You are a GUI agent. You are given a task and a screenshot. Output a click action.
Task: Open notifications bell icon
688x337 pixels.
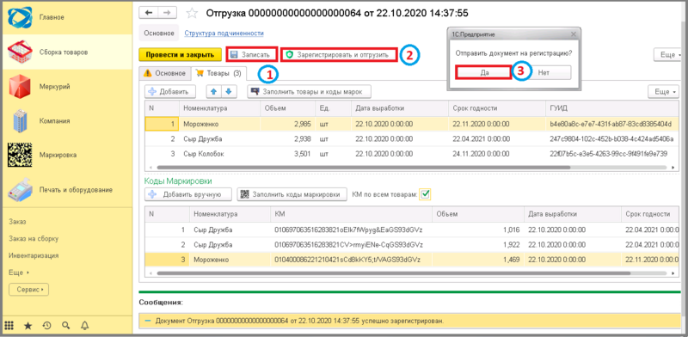(x=84, y=325)
